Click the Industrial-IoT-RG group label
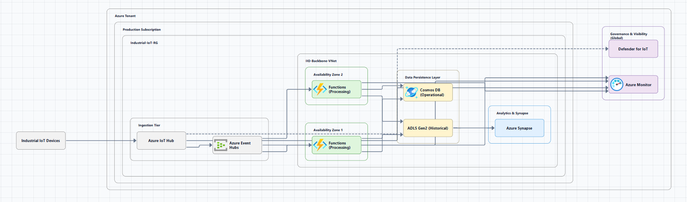Image resolution: width=687 pixels, height=202 pixels. (144, 43)
